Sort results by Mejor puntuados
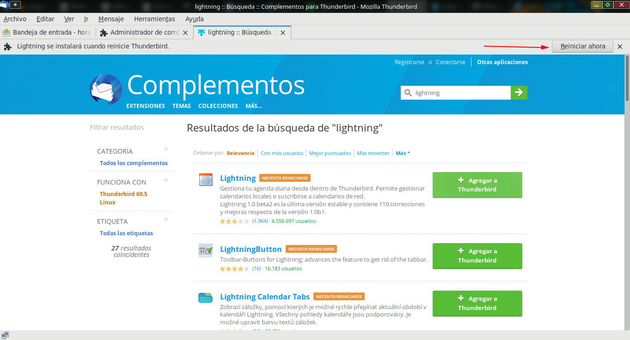Screen dimensions: 630x340 330,153
